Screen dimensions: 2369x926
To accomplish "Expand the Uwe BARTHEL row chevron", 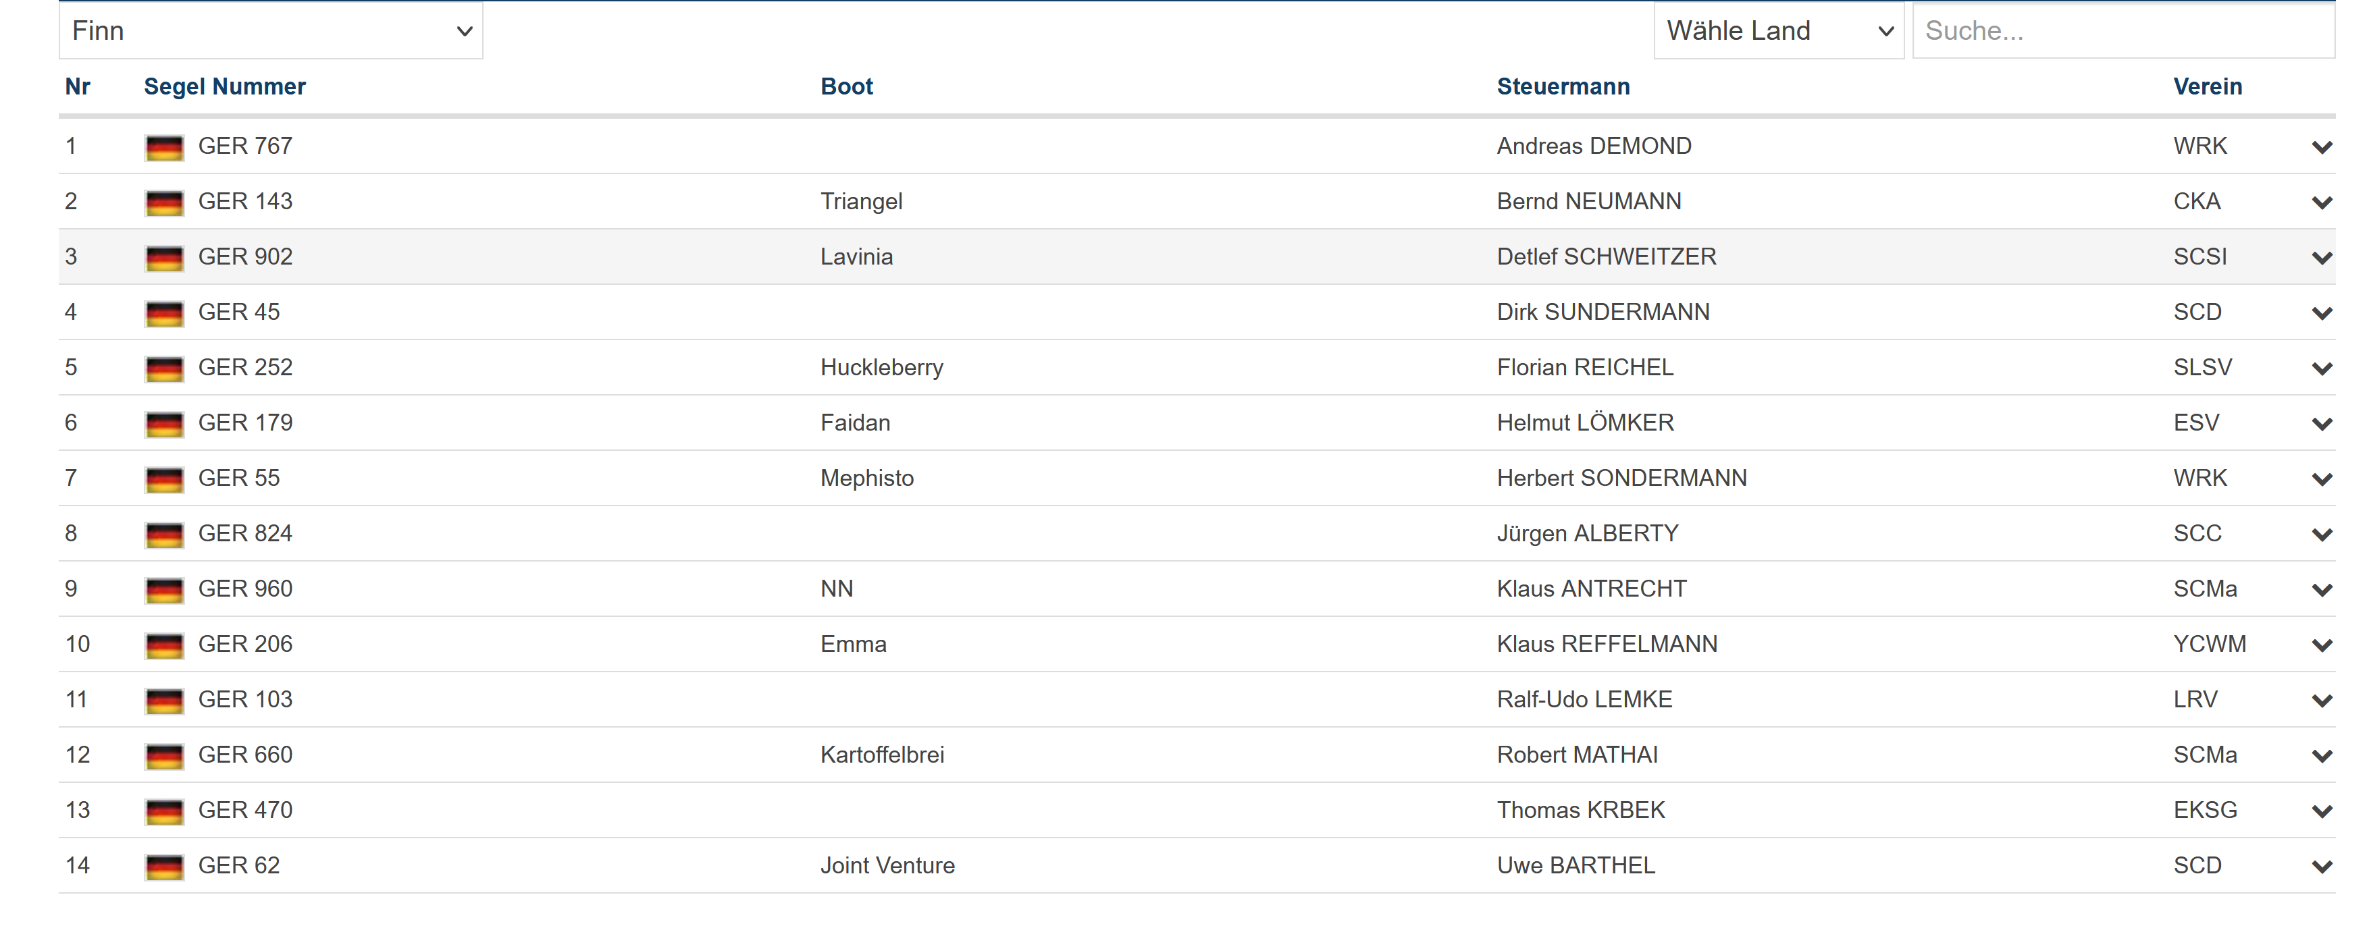I will 2321,866.
